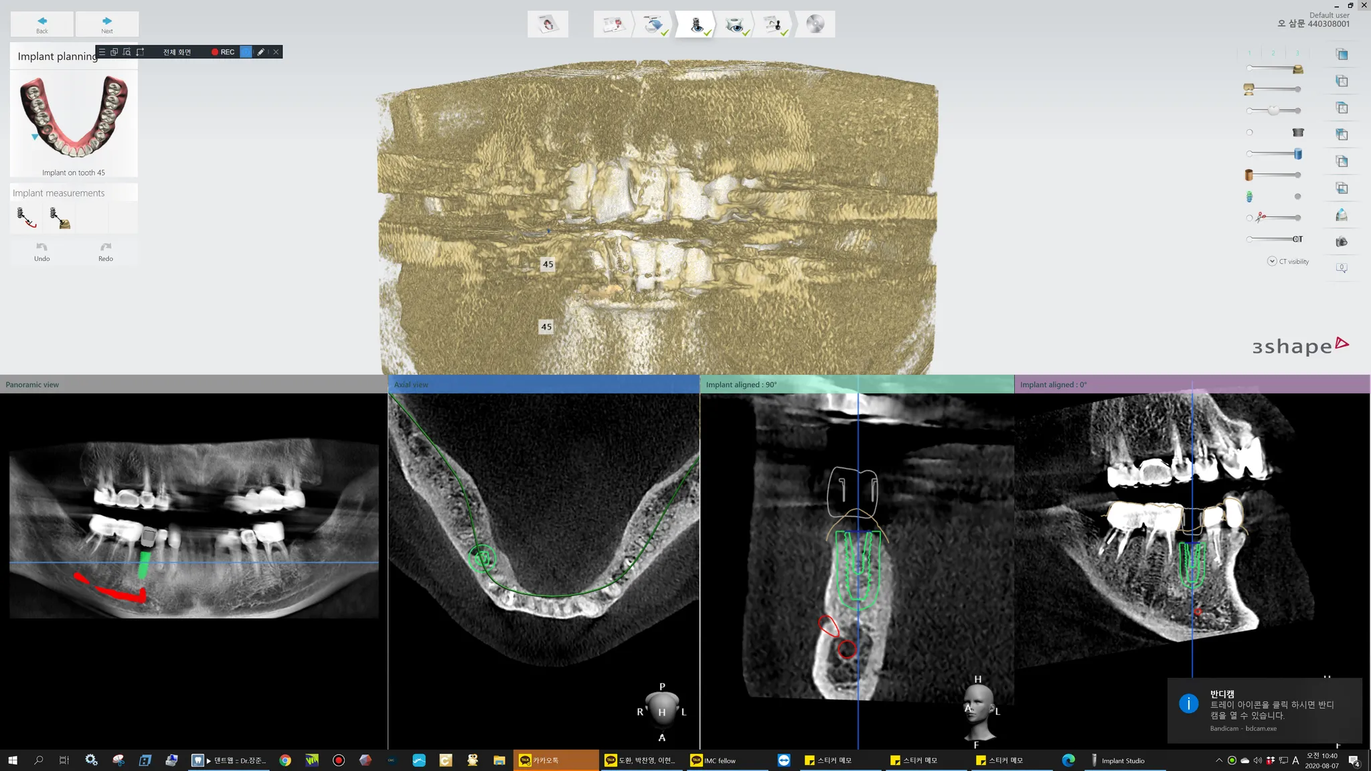The width and height of the screenshot is (1371, 771).
Task: Click the Next button
Action: (x=106, y=24)
